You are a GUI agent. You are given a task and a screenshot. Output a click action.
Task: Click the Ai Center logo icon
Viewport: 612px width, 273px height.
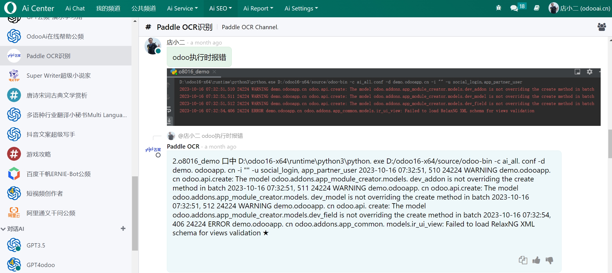point(10,8)
